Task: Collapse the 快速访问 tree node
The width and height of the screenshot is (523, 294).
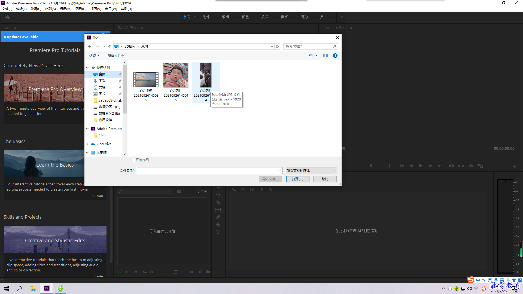Action: [x=87, y=68]
